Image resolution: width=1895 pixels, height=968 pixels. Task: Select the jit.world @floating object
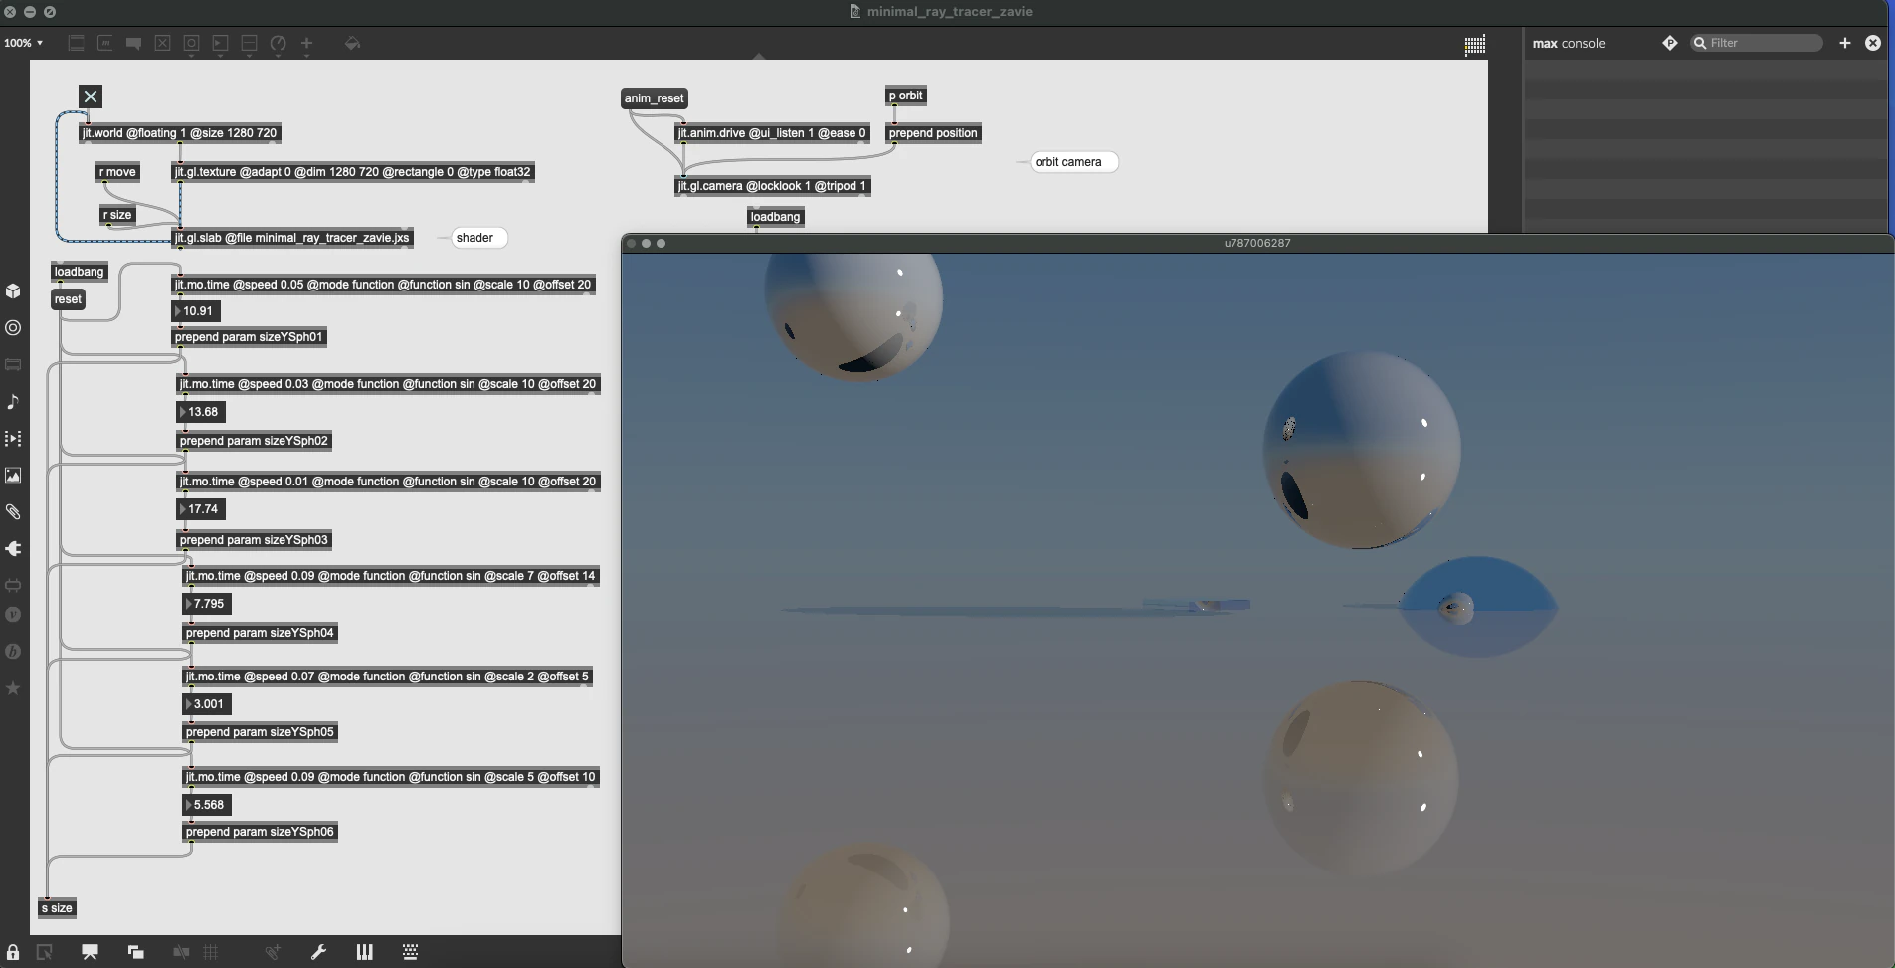tap(180, 133)
